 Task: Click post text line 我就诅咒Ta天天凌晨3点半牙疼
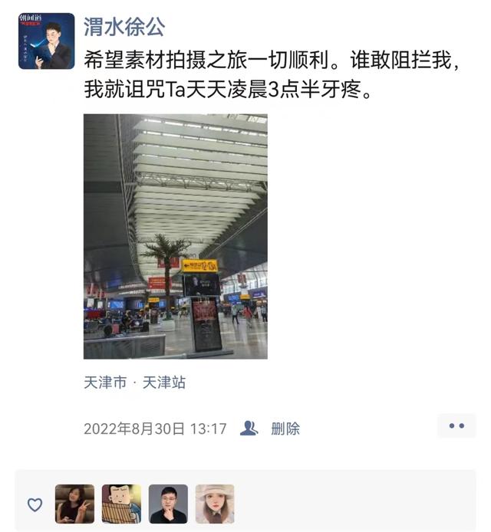coord(228,90)
